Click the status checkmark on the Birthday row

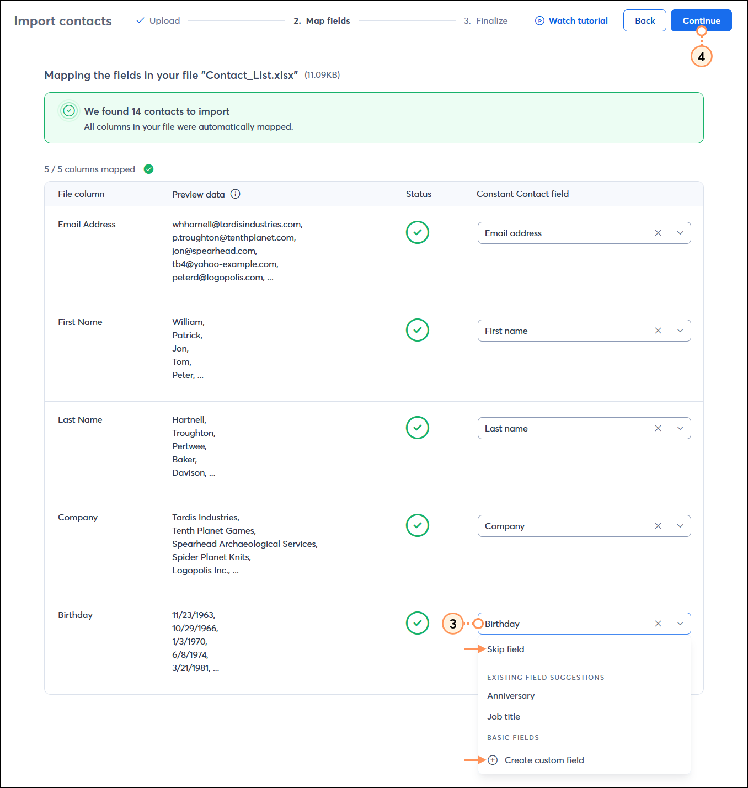pos(418,623)
